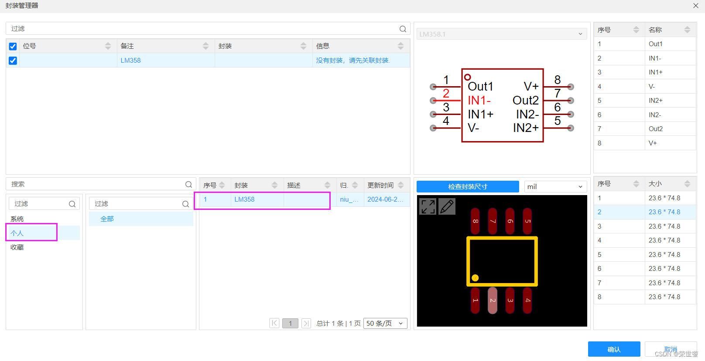Select the V+ pin row

645,143
